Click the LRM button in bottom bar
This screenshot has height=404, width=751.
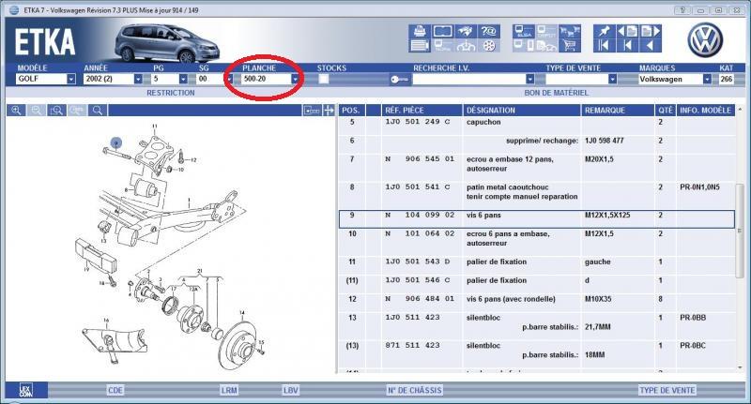click(x=229, y=390)
